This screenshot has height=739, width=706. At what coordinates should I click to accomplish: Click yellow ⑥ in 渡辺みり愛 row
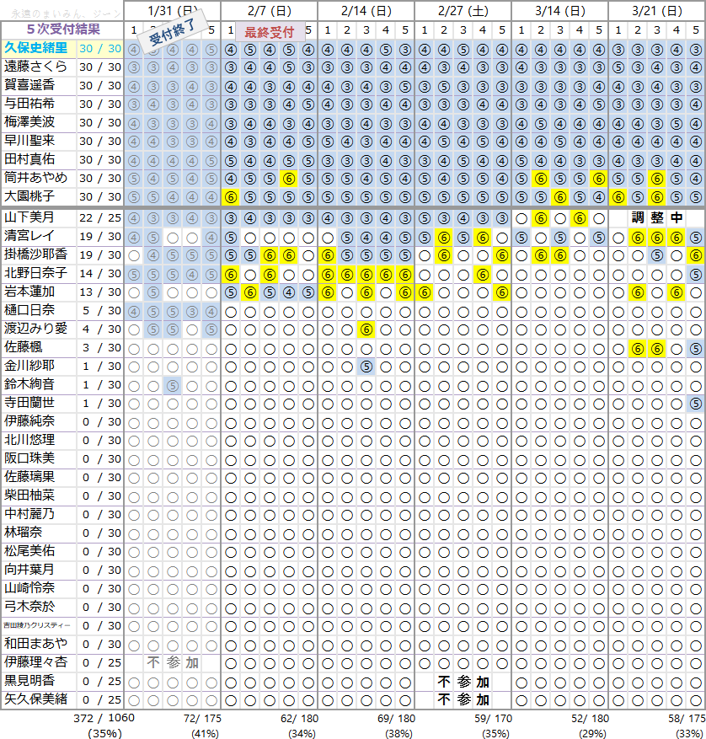click(x=366, y=328)
